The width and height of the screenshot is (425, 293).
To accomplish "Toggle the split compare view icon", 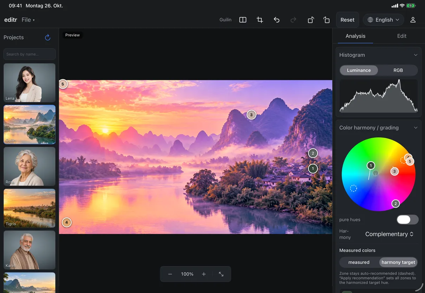I will click(x=243, y=20).
